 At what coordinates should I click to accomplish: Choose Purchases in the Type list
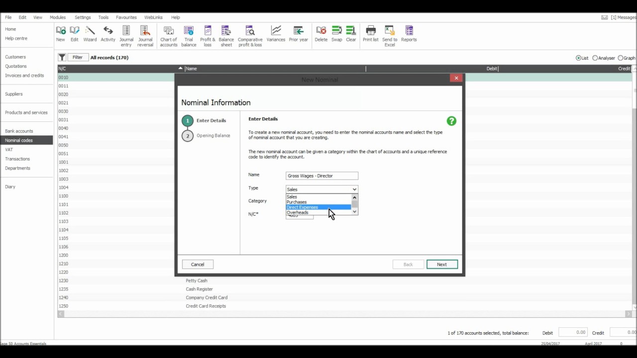click(x=318, y=202)
